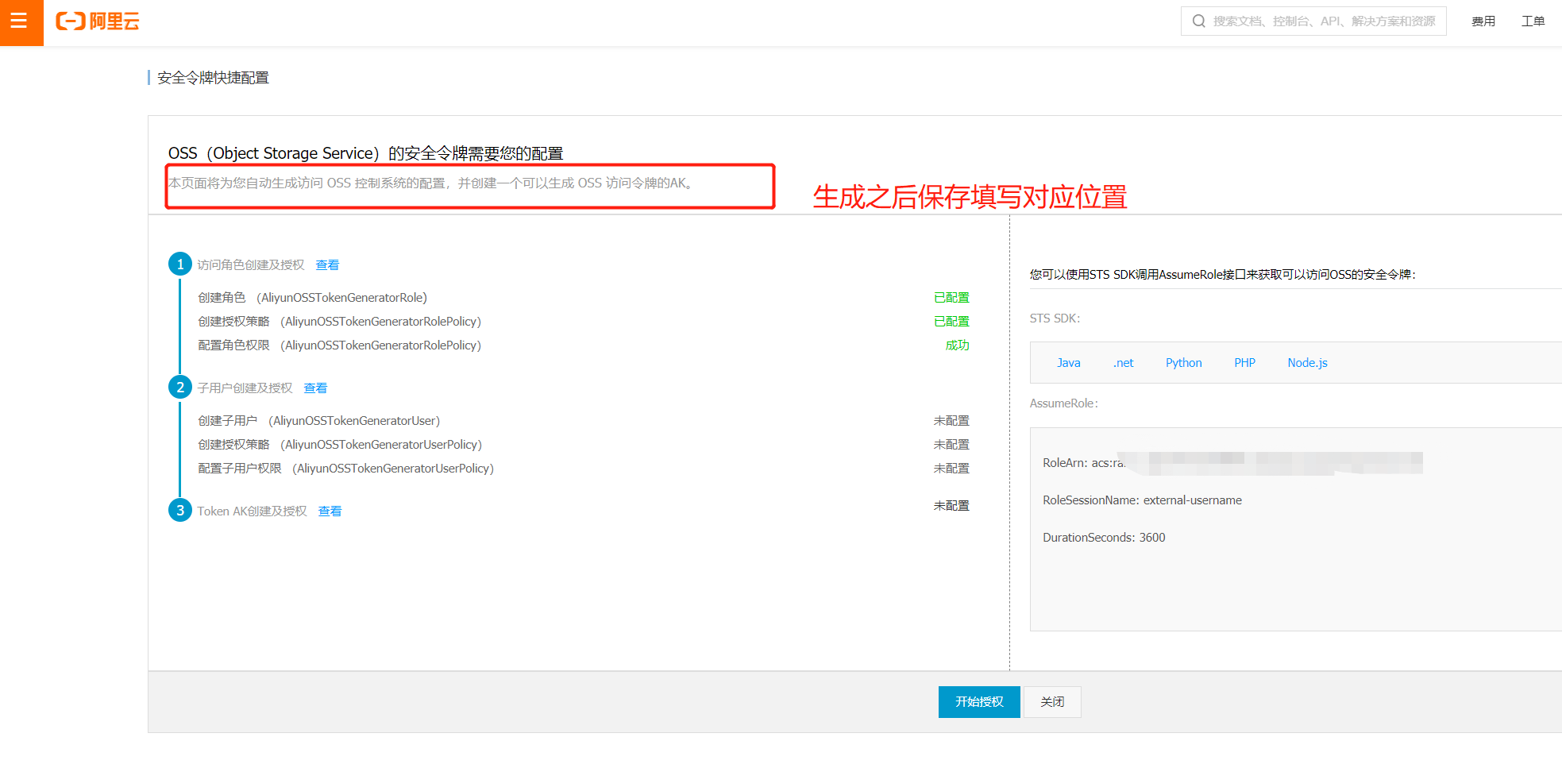Select the .net SDK tab
This screenshot has width=1562, height=768.
[1123, 363]
